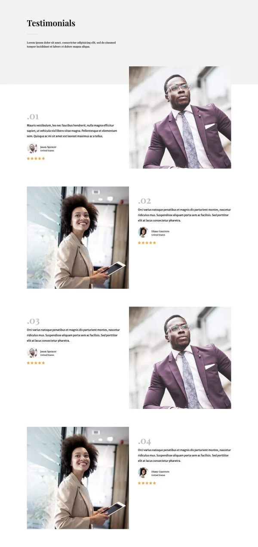Click Jason Spencer's avatar in testimonial .01
The height and width of the screenshot is (547, 258).
click(32, 148)
